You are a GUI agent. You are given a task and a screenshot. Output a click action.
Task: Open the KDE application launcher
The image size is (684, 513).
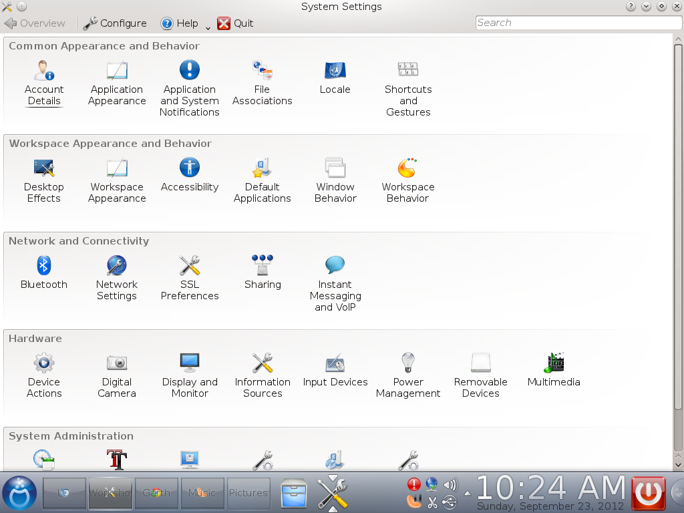(19, 494)
